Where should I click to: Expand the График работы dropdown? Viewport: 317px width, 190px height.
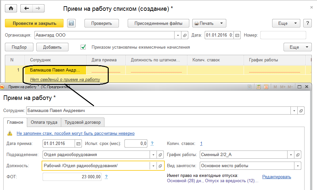click(x=290, y=155)
